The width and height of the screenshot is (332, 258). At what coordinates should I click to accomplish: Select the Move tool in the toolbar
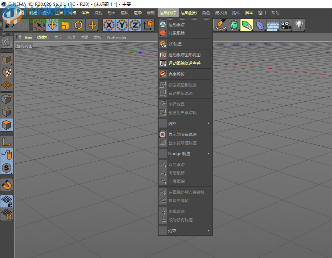click(x=52, y=25)
